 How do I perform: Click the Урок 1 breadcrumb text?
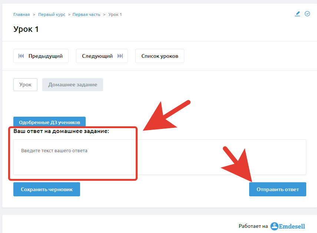point(115,14)
